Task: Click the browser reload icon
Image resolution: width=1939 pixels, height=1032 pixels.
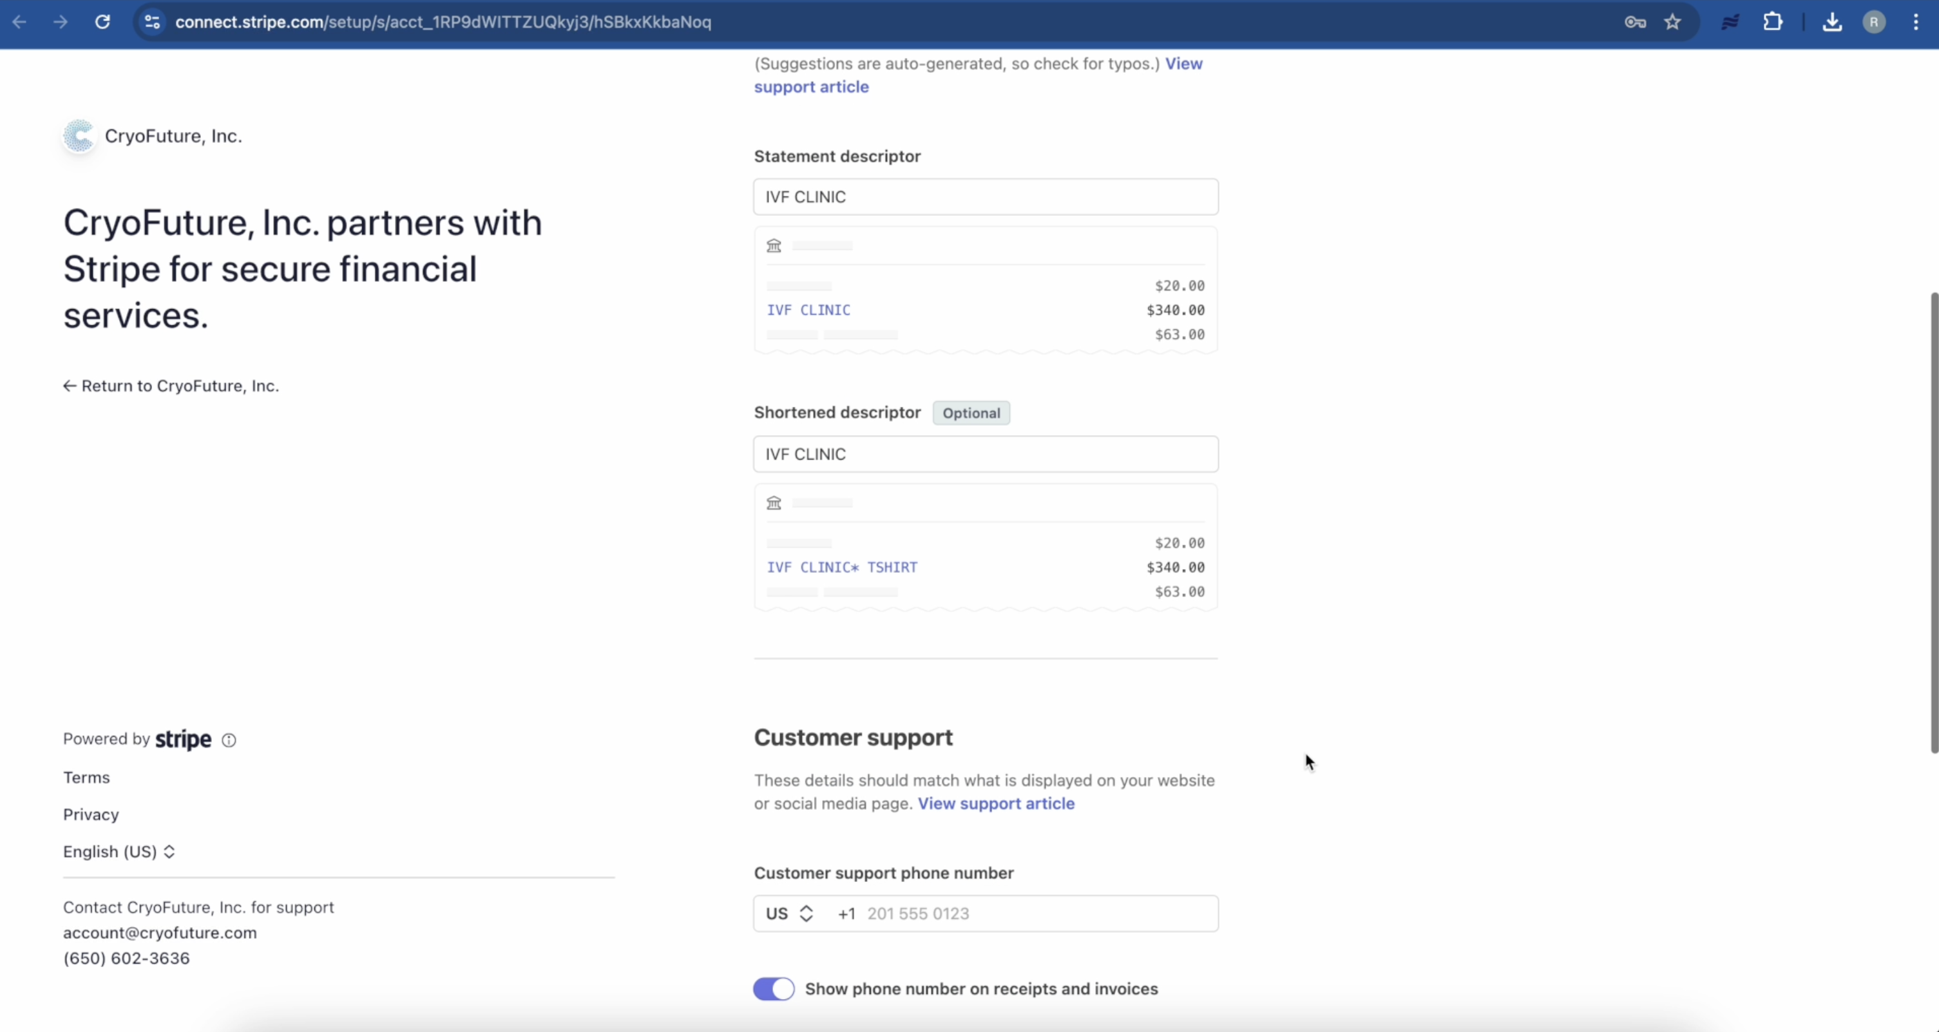Action: [x=102, y=22]
